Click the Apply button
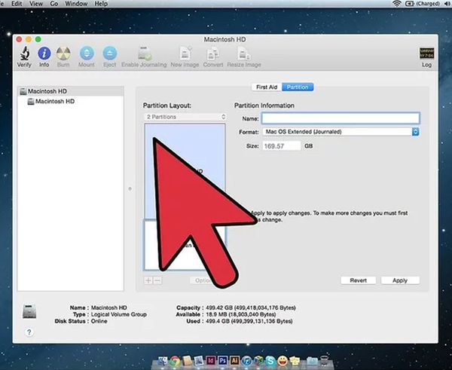Image resolution: width=452 pixels, height=370 pixels. [x=400, y=280]
